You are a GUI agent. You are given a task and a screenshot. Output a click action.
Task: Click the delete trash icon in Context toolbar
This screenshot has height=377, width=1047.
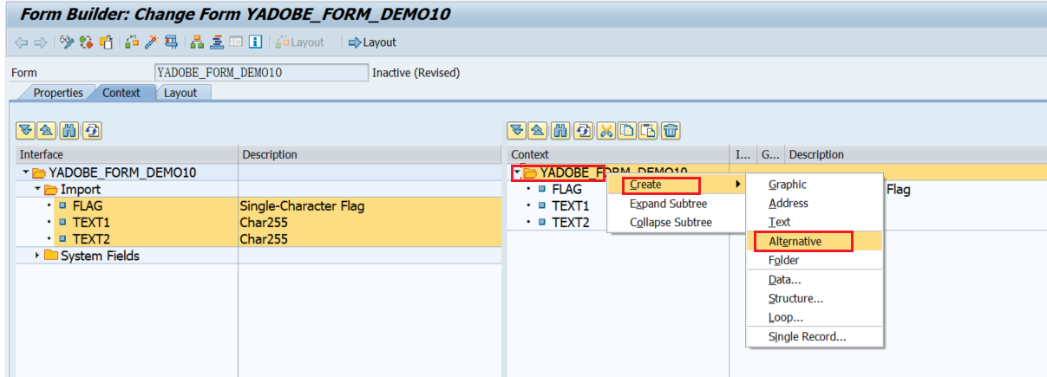tap(670, 131)
